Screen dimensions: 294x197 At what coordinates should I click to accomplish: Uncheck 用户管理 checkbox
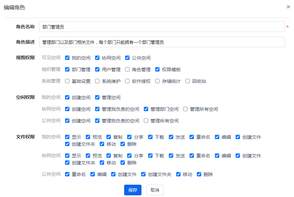tap(97, 69)
